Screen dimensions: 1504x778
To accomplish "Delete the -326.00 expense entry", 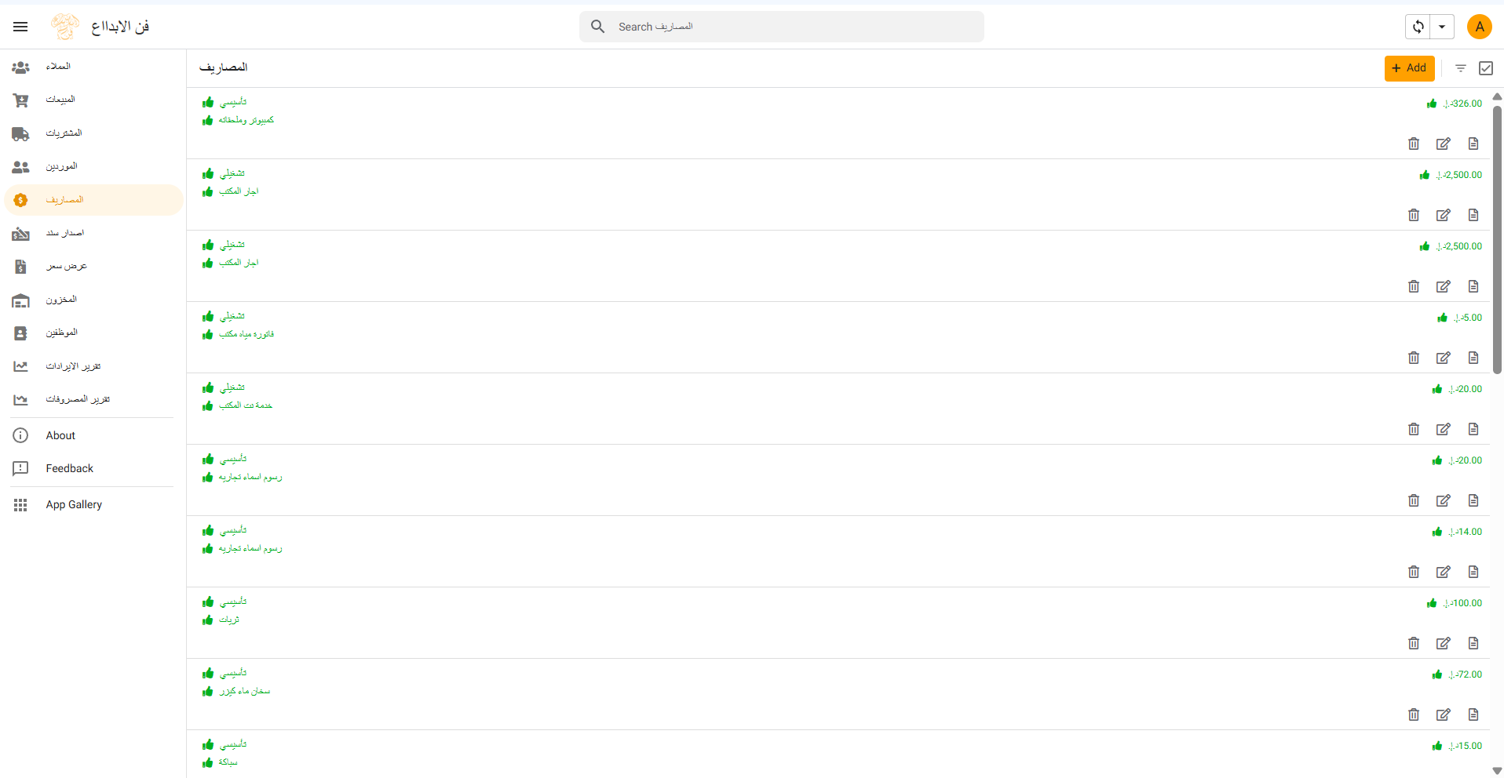I will coord(1413,144).
